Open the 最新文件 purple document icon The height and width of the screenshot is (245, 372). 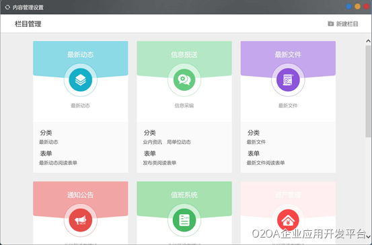point(288,80)
